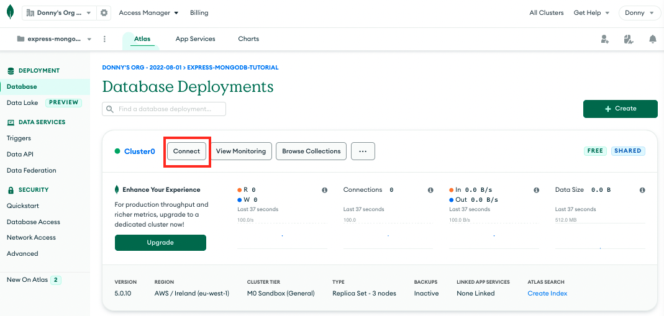Click the PREVIEW badge beside Data Lake
Image resolution: width=664 pixels, height=316 pixels.
[63, 102]
